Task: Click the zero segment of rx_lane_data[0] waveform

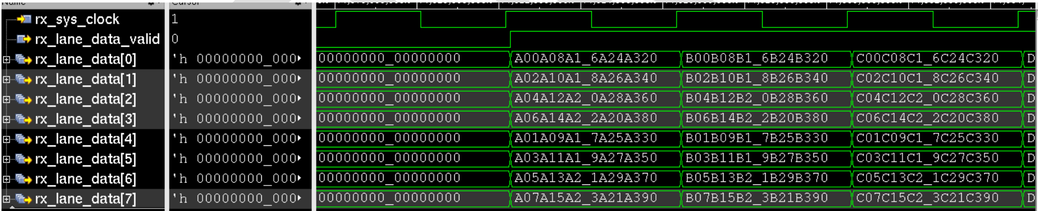Action: pos(413,59)
